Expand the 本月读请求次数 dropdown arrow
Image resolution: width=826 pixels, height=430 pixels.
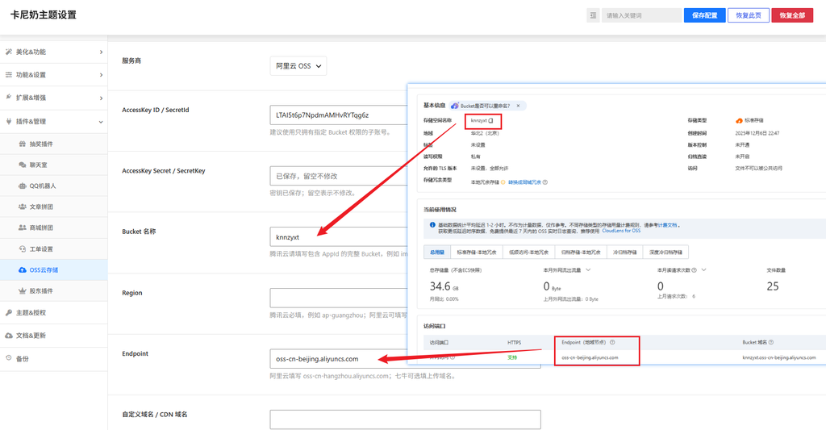pyautogui.click(x=703, y=269)
